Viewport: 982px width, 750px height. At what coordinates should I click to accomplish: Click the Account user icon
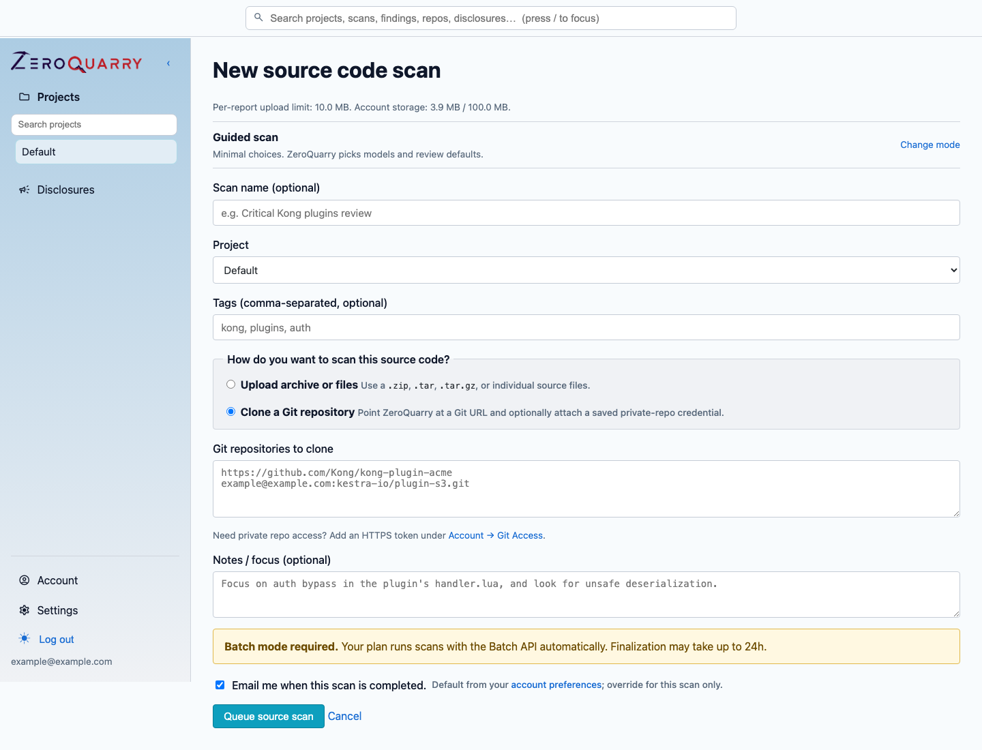[x=25, y=580]
